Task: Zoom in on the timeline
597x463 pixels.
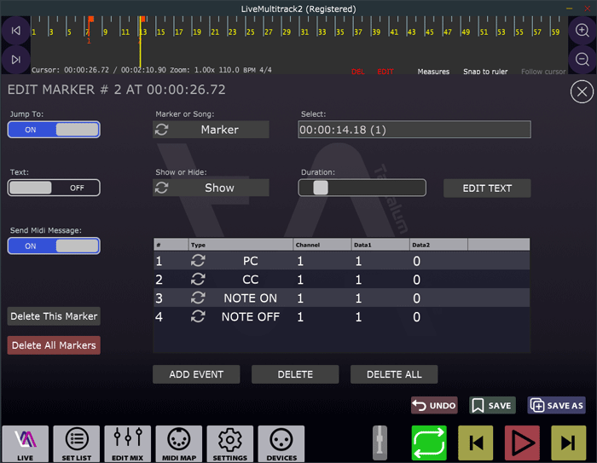Action: coord(583,30)
